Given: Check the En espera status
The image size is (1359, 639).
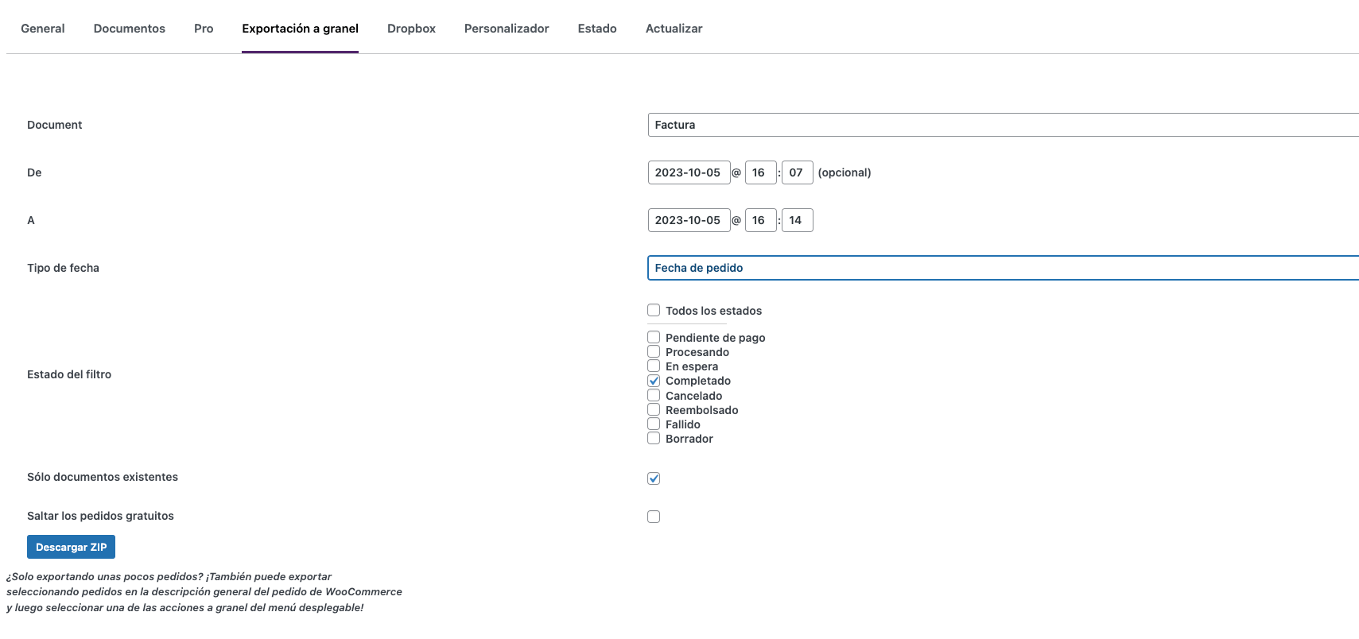Looking at the screenshot, I should click(x=654, y=366).
